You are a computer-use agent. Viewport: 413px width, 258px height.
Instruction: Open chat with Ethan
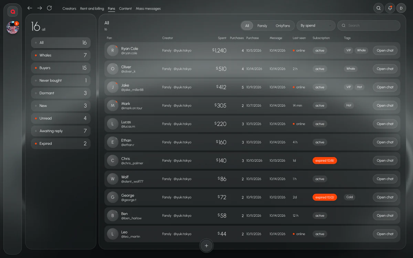(385, 142)
